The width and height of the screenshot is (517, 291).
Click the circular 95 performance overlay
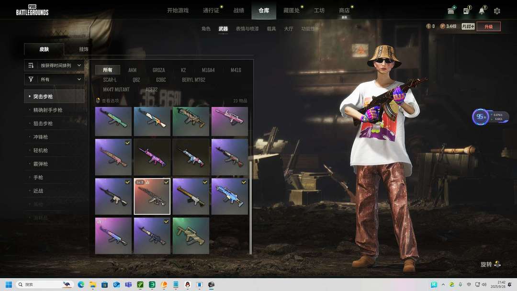point(481,117)
